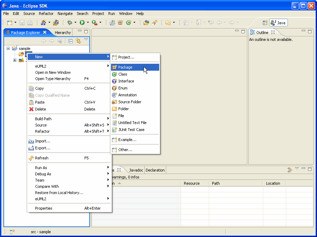The image size is (317, 237).
Task: Switch to the Javadoc tab
Action: [136, 170]
